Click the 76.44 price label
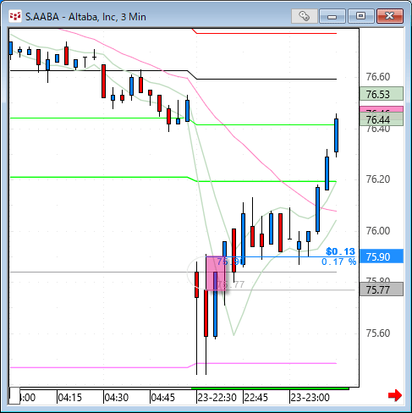This screenshot has width=412, height=413. pyautogui.click(x=382, y=119)
